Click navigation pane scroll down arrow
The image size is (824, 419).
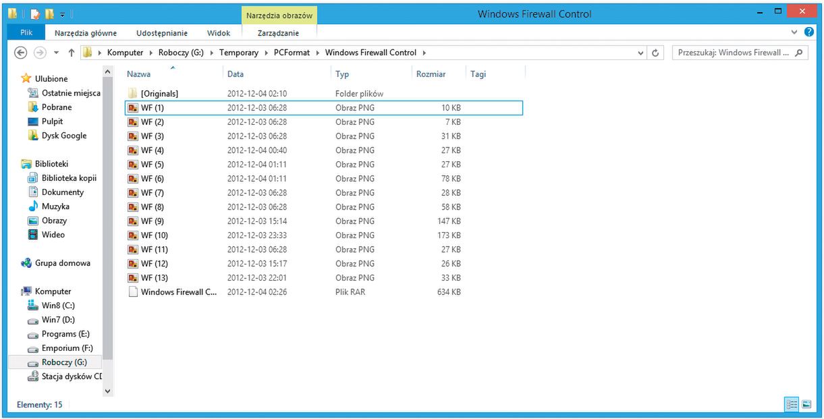point(107,391)
